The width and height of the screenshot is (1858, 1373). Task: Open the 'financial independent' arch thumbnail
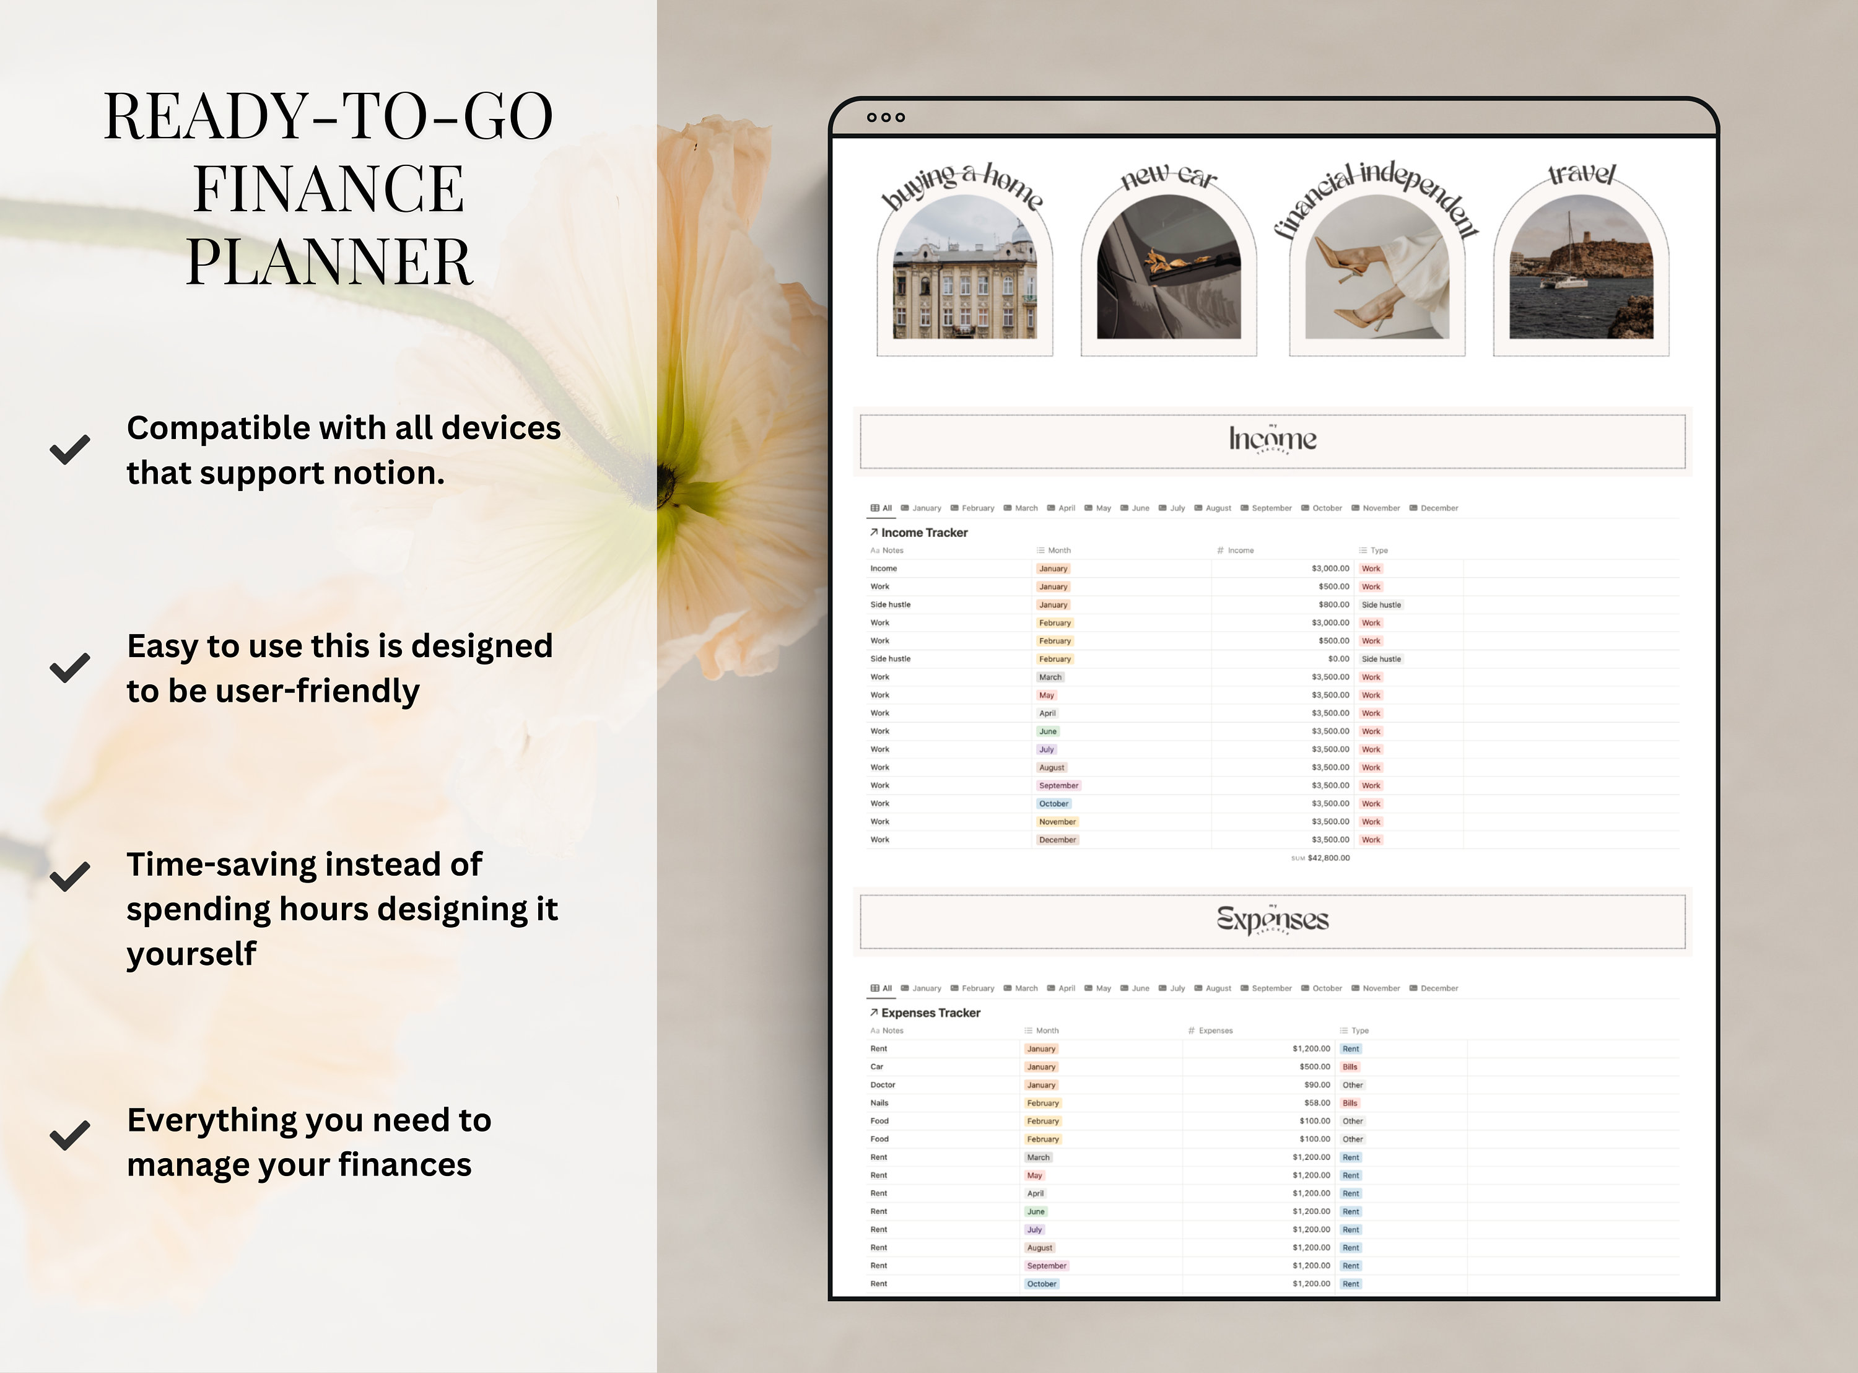(x=1377, y=260)
